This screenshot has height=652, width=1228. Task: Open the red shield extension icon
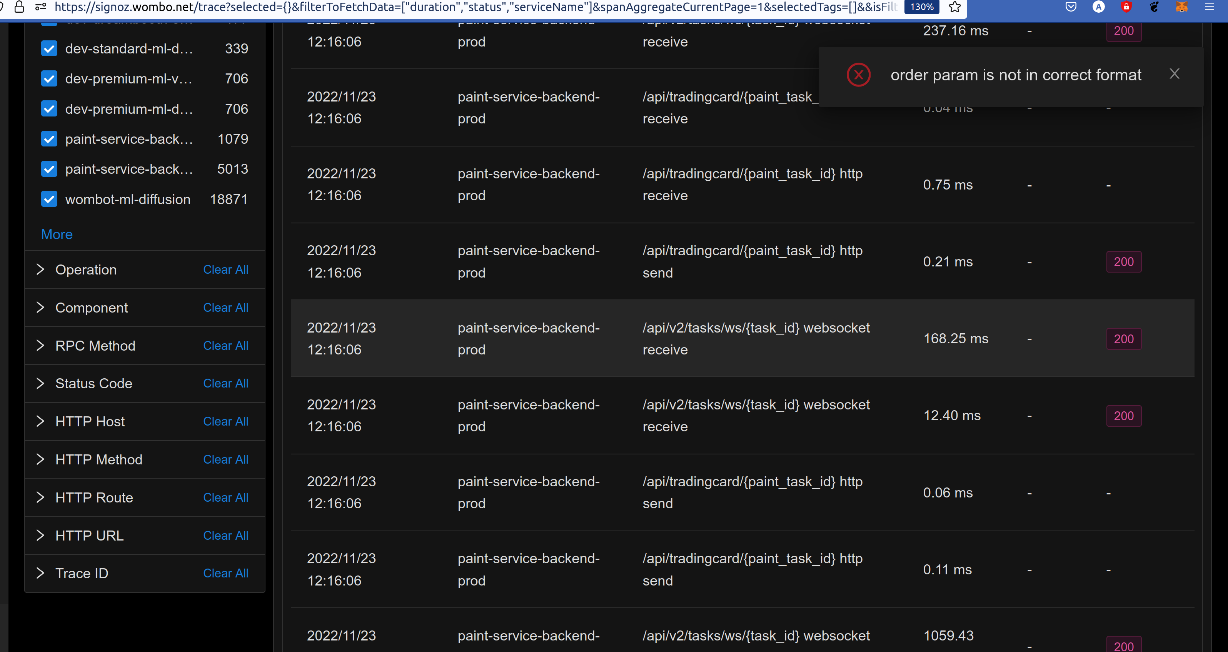(x=1126, y=7)
